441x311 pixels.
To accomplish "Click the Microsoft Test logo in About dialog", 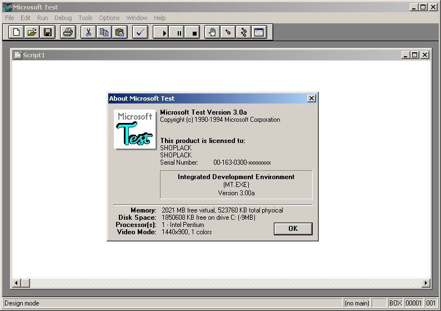I will click(x=135, y=129).
